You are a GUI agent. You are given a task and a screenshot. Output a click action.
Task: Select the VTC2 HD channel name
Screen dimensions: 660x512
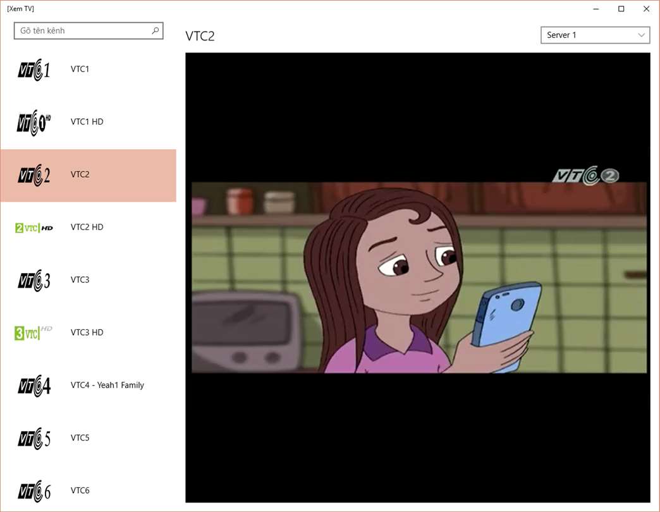tap(87, 227)
